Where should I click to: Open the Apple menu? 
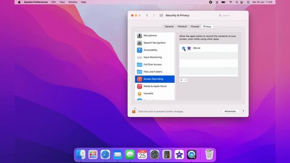point(19,2)
